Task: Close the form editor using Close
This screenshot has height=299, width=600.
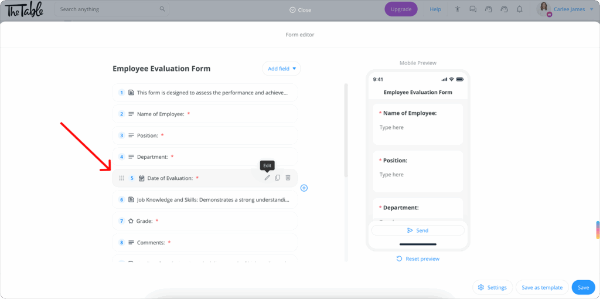Action: click(x=301, y=10)
